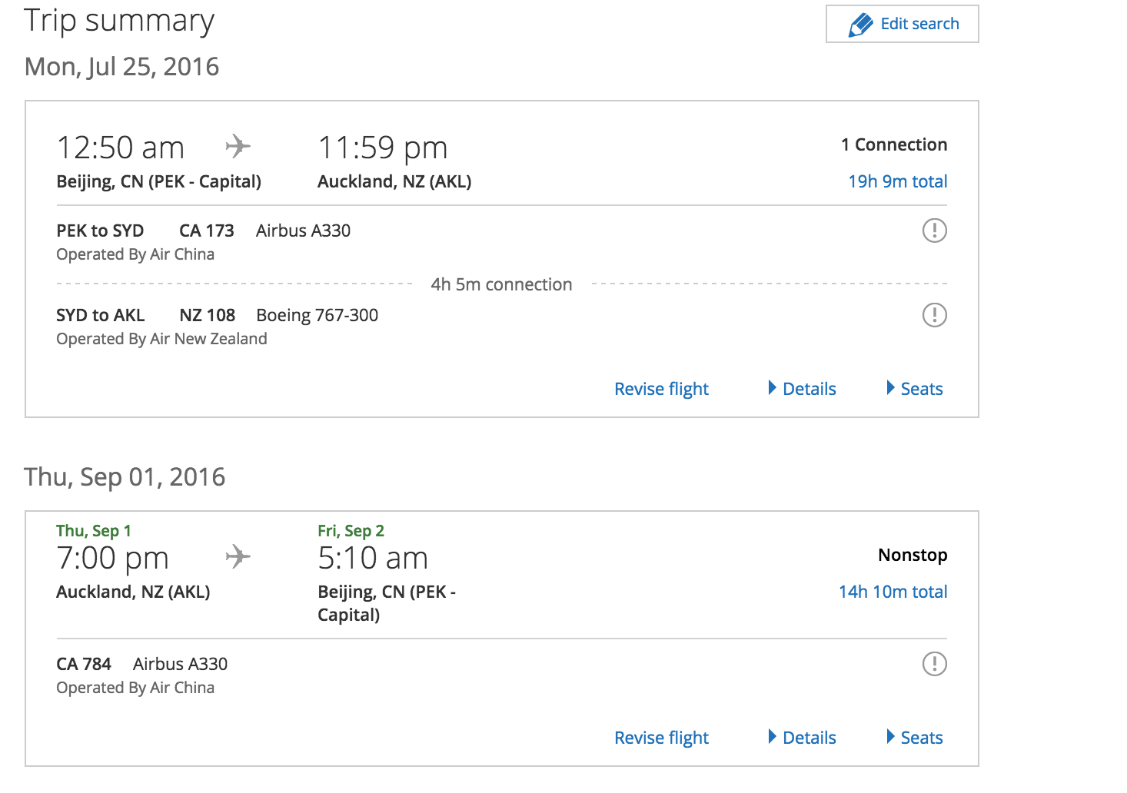Screen dimensions: 1127x793
Task: Click the pencil icon beside Edit search
Action: [x=861, y=25]
